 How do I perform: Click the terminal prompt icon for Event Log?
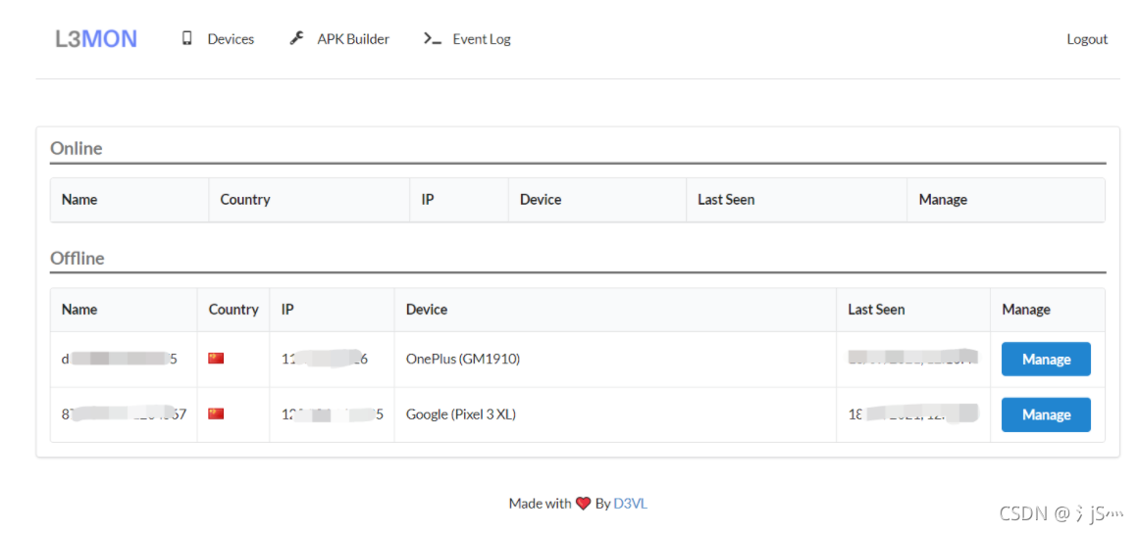pos(433,38)
